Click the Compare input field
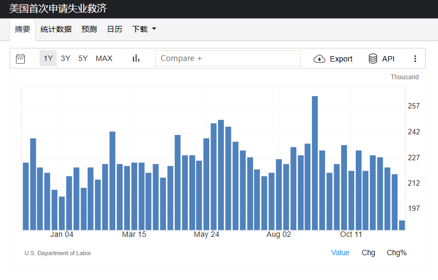The width and height of the screenshot is (438, 280). [x=228, y=58]
